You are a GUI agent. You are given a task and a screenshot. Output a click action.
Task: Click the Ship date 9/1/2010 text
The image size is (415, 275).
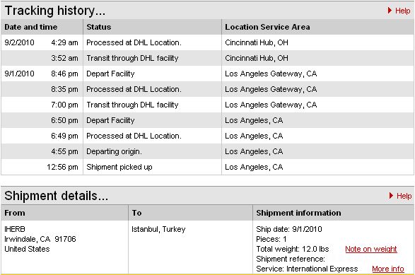pyautogui.click(x=289, y=229)
